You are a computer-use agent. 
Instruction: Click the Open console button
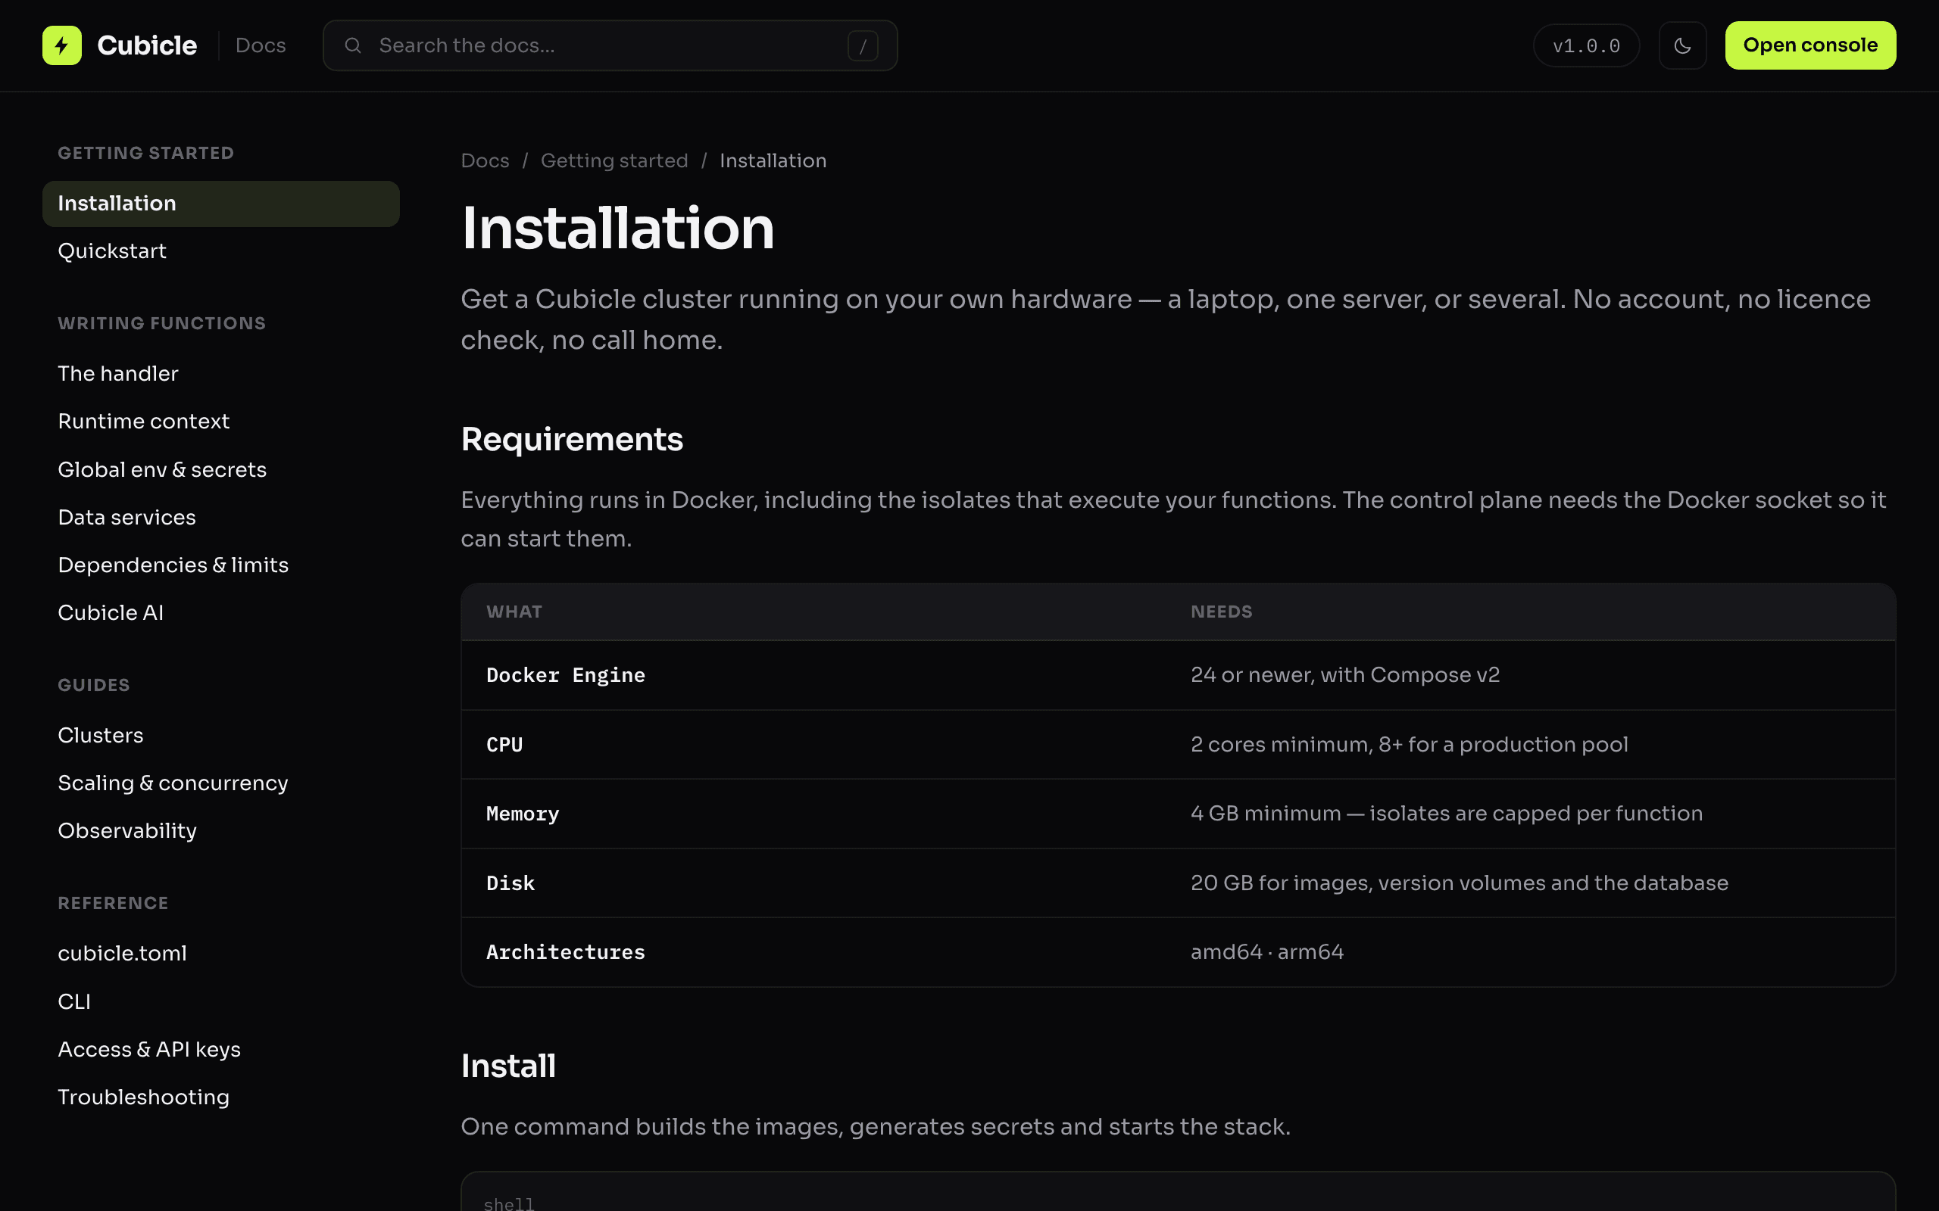1810,45
